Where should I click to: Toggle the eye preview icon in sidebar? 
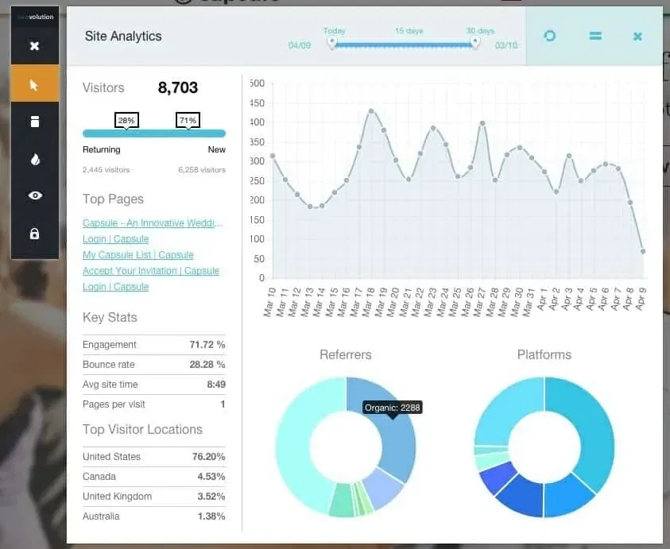click(34, 195)
